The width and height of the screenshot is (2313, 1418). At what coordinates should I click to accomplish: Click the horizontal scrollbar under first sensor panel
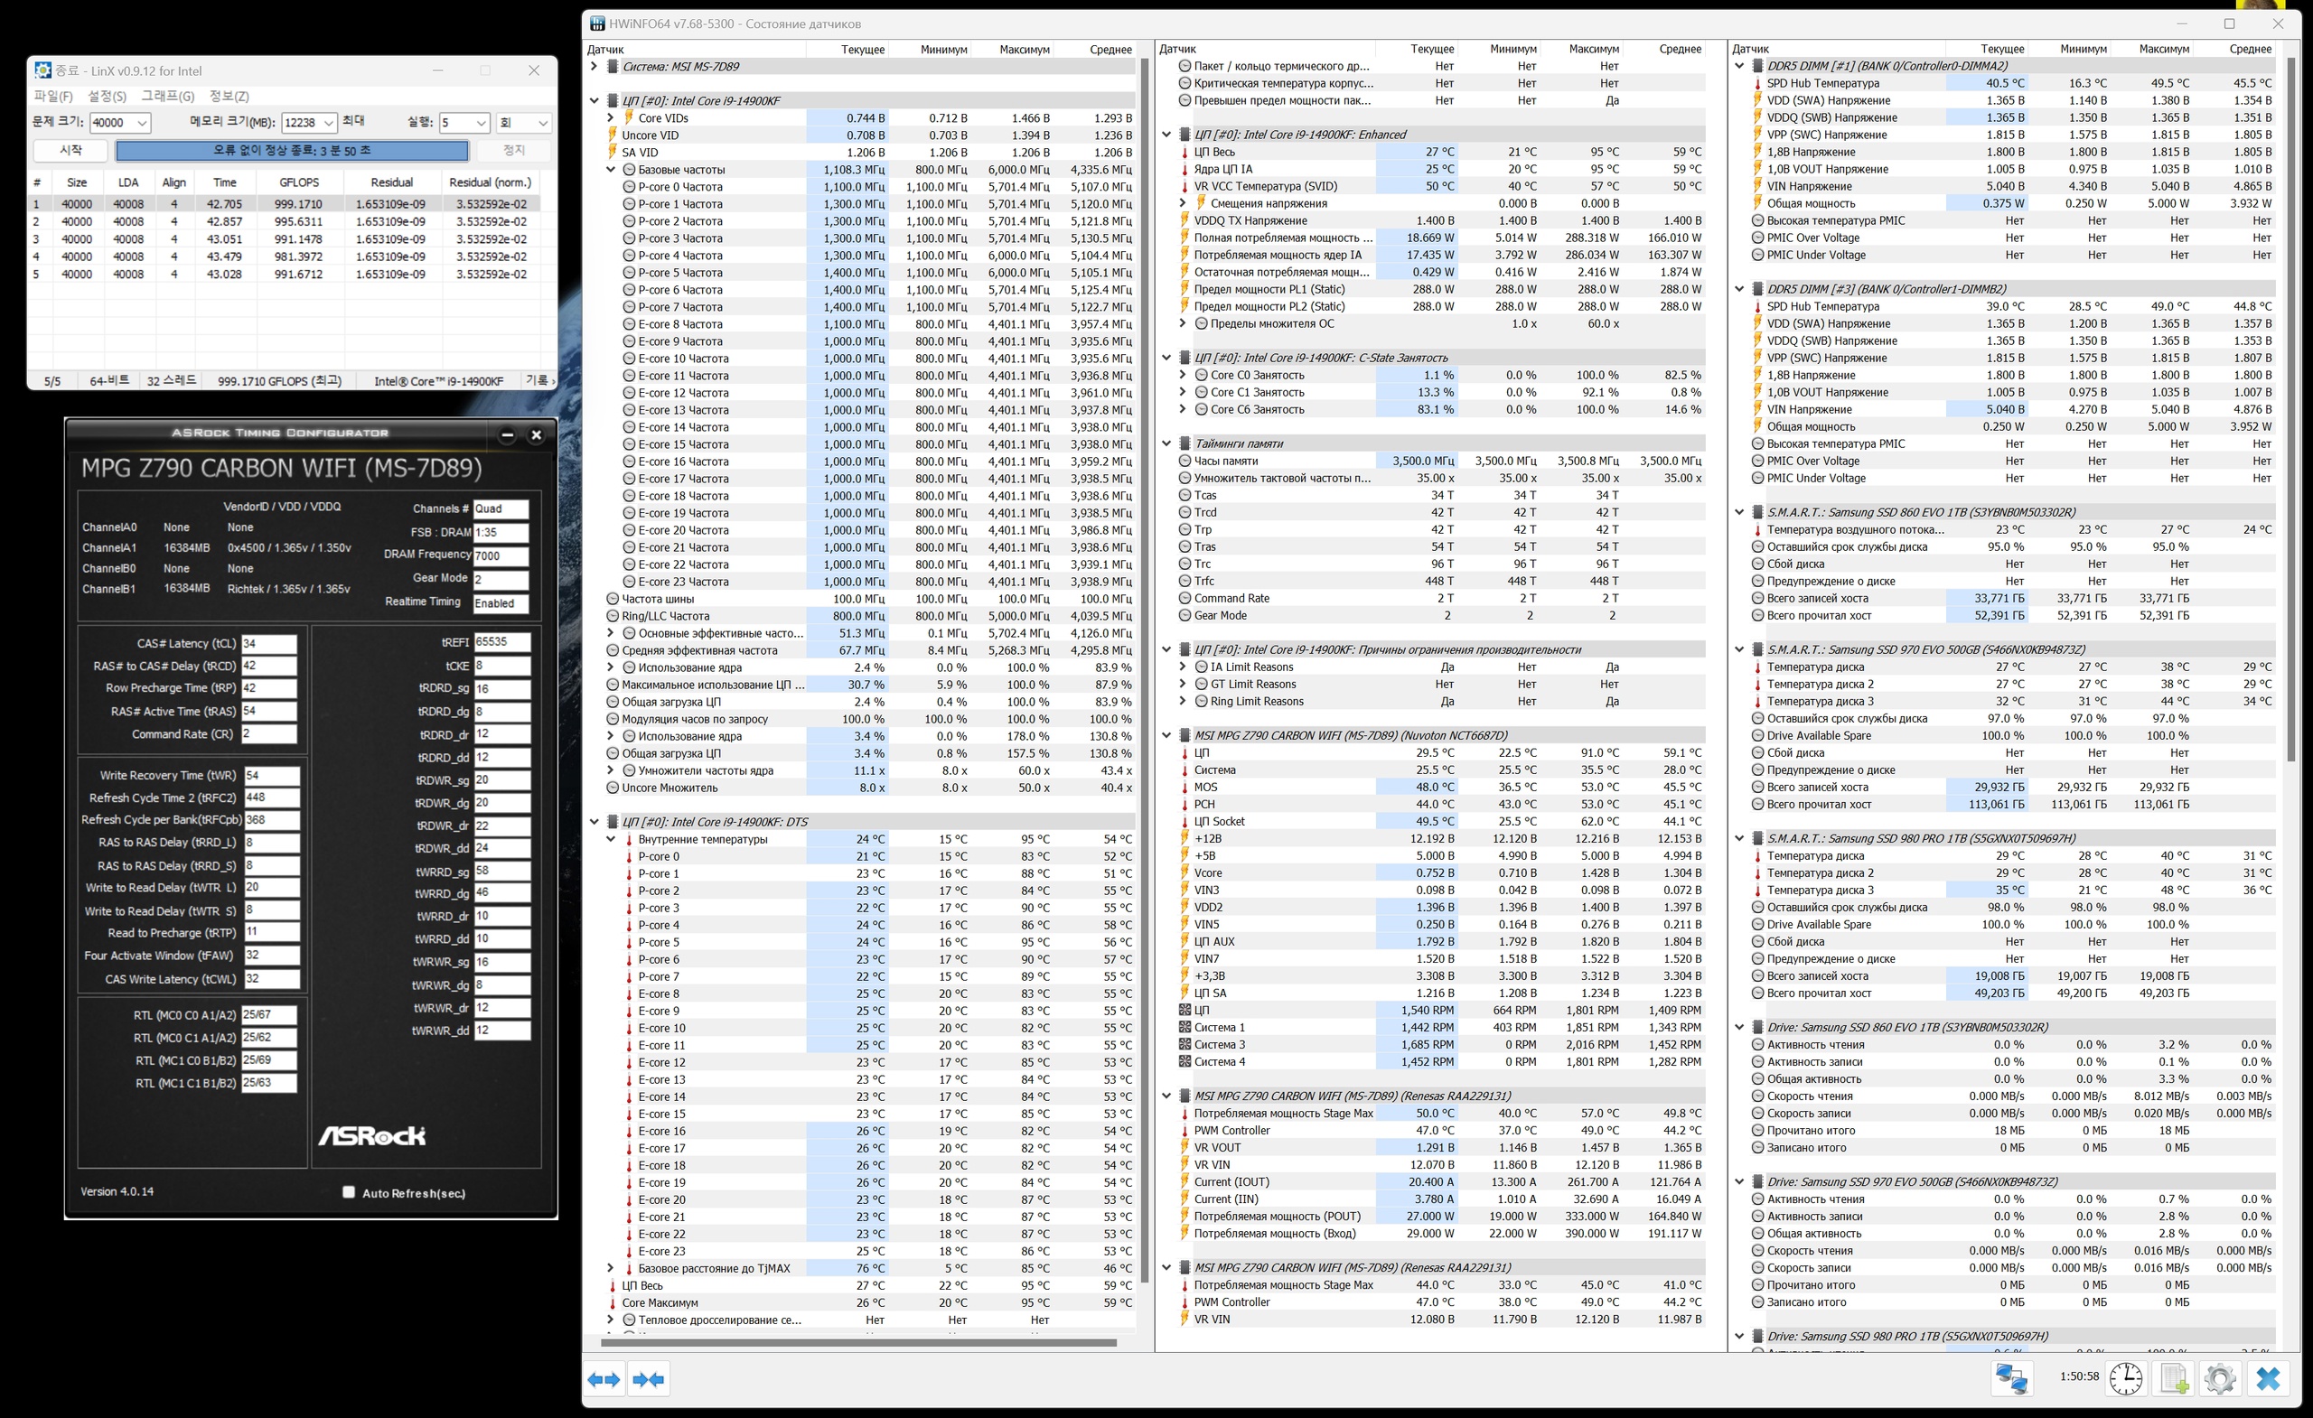[x=859, y=1342]
